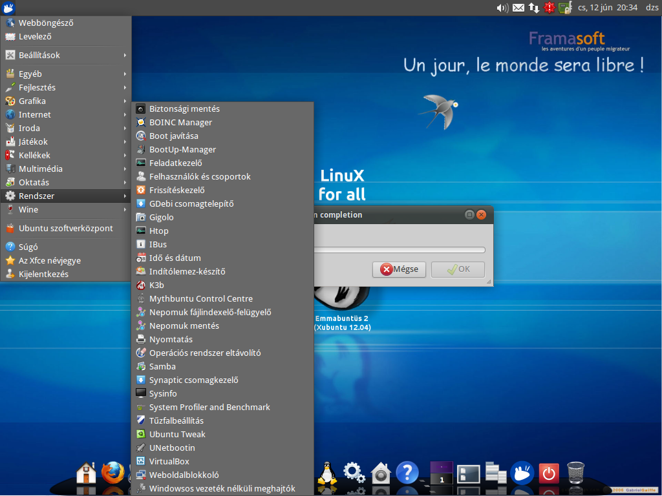Screen dimensions: 662x496
Task: Expand the Iroda submenu
Action: 66,128
